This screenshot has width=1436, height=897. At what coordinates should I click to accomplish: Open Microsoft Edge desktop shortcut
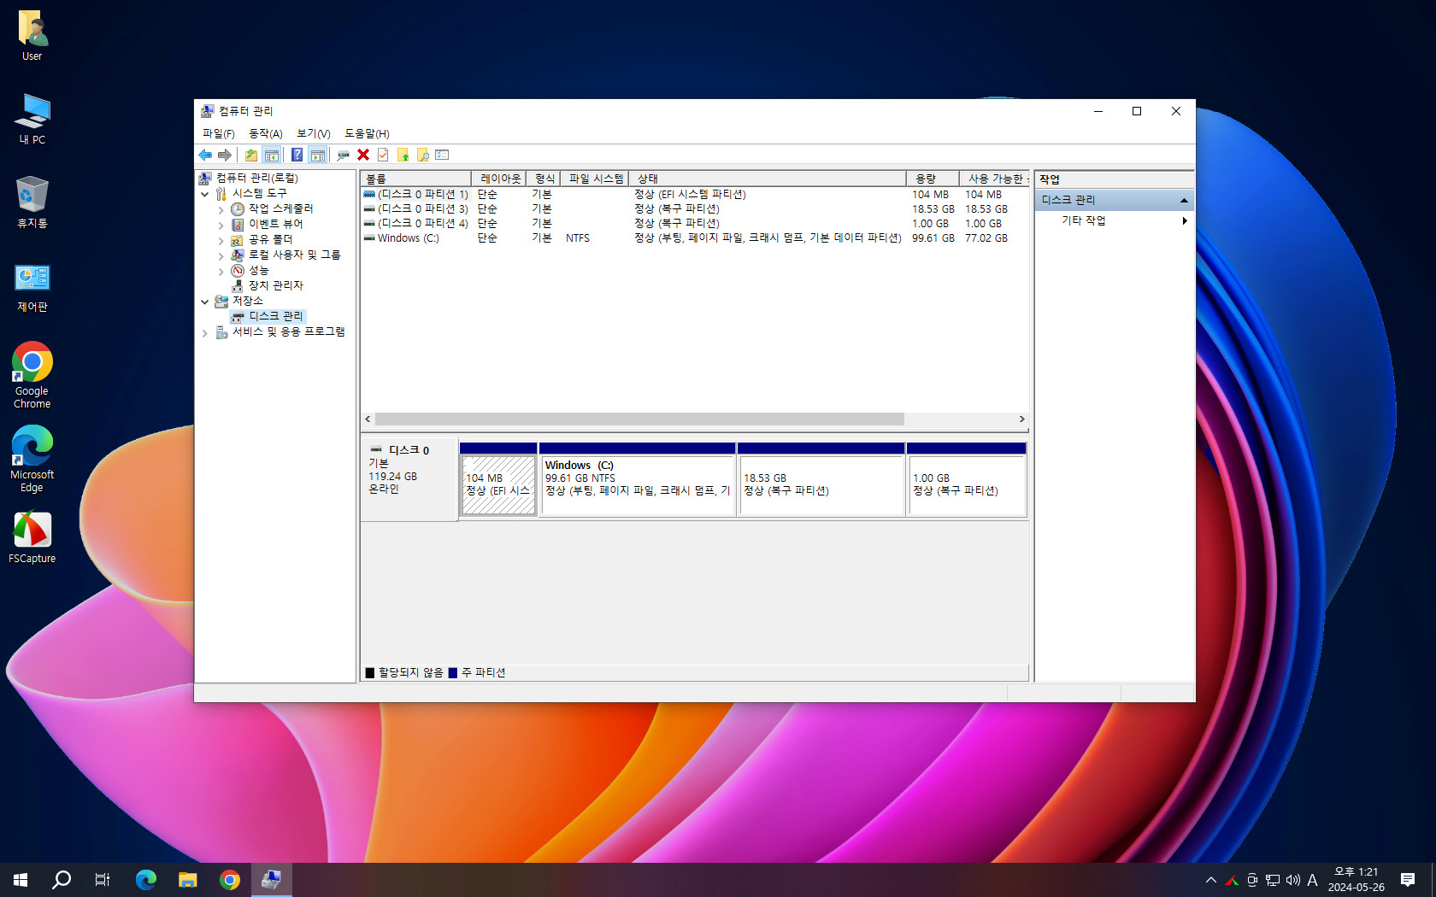tap(32, 459)
